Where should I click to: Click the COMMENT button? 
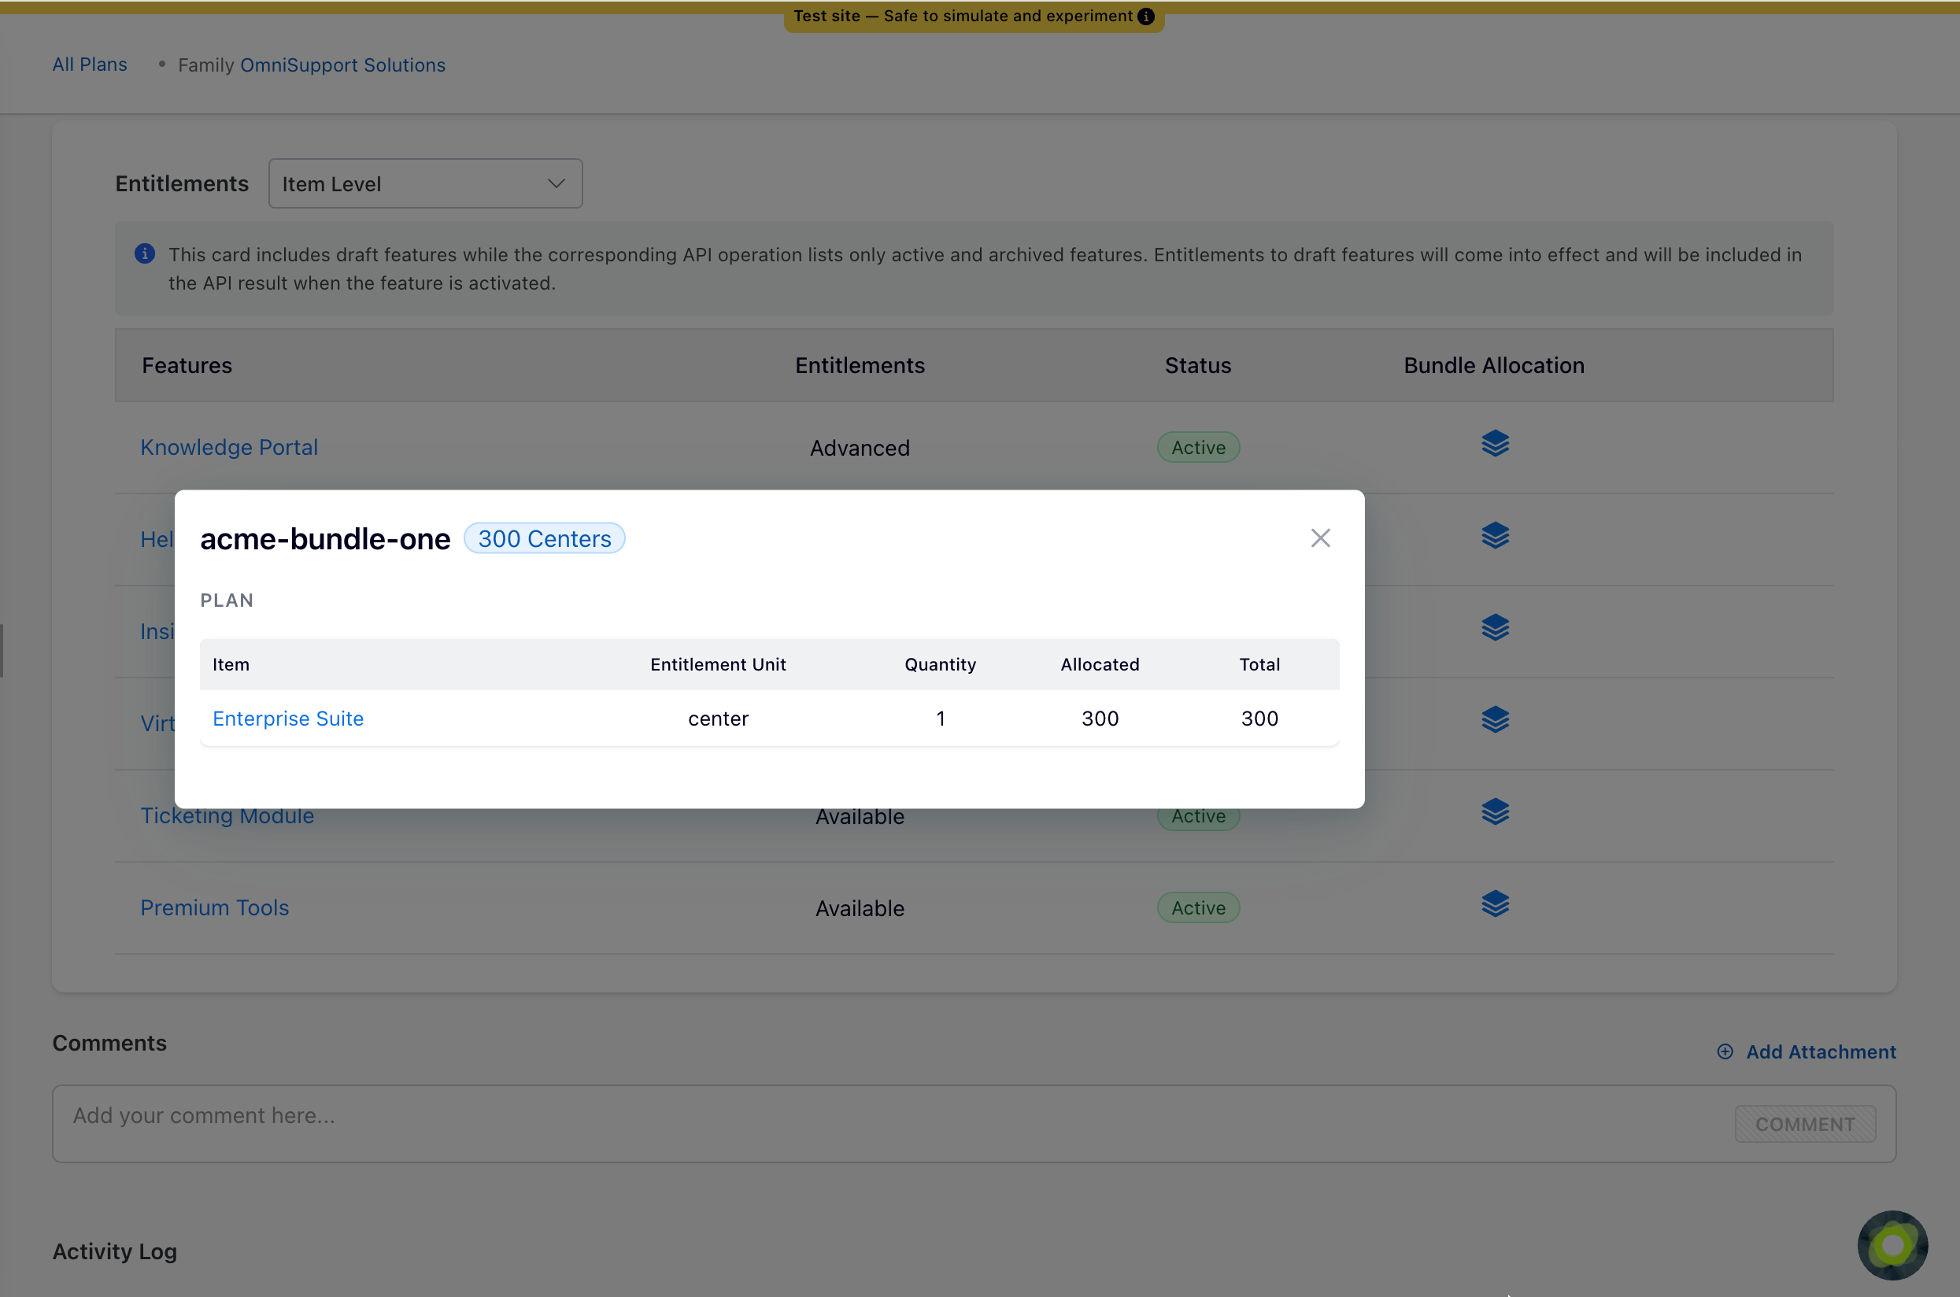(x=1804, y=1124)
